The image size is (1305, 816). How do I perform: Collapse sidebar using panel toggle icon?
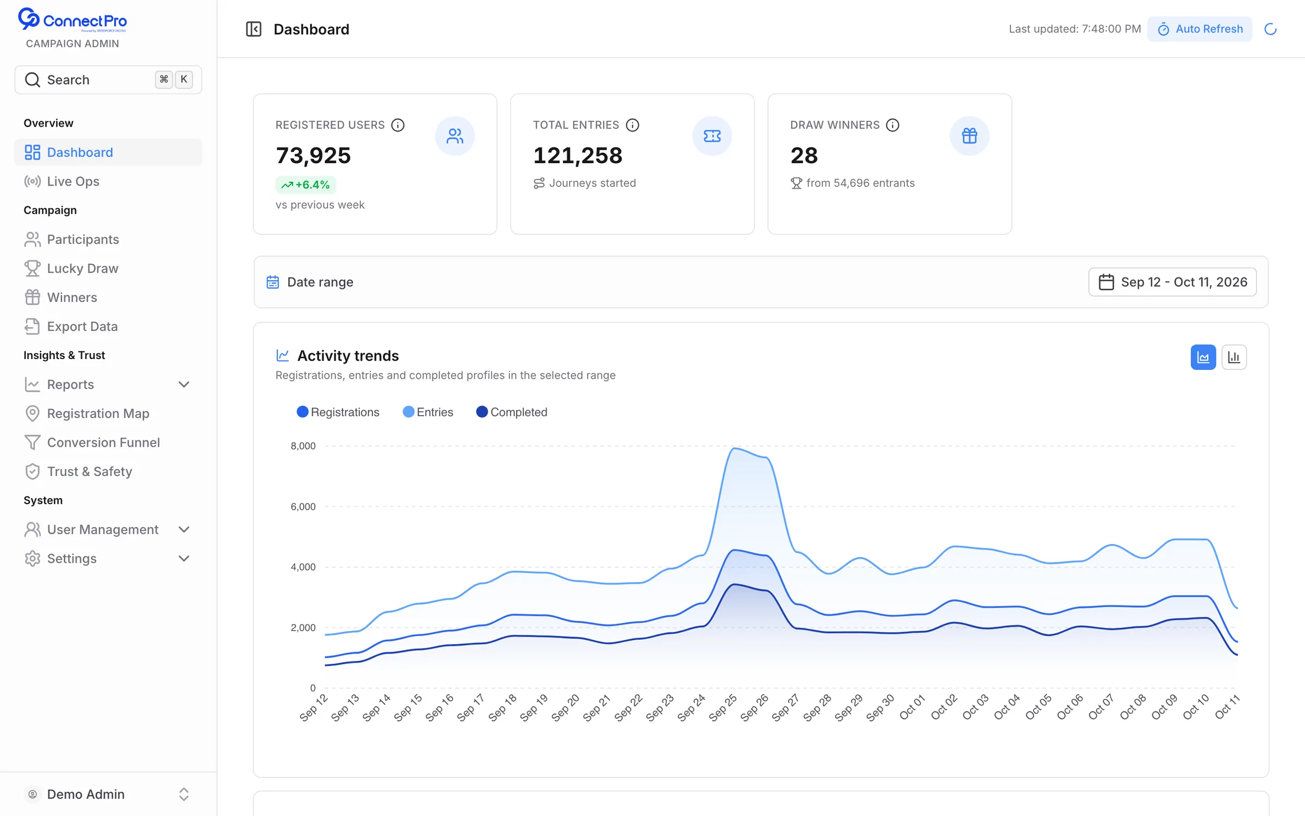(253, 29)
